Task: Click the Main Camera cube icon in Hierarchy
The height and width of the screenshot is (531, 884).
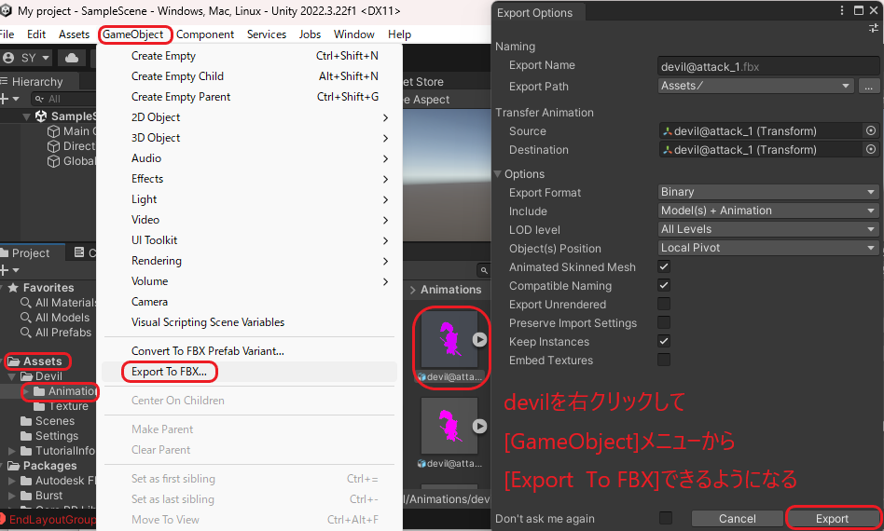Action: 53,131
